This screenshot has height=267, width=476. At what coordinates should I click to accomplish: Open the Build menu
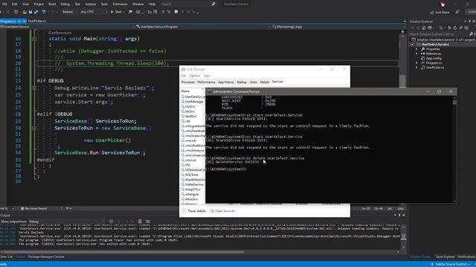tap(52, 4)
